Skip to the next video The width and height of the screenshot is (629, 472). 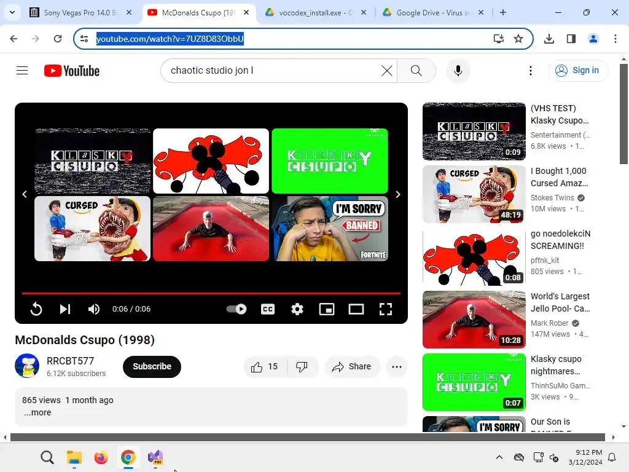coord(65,309)
